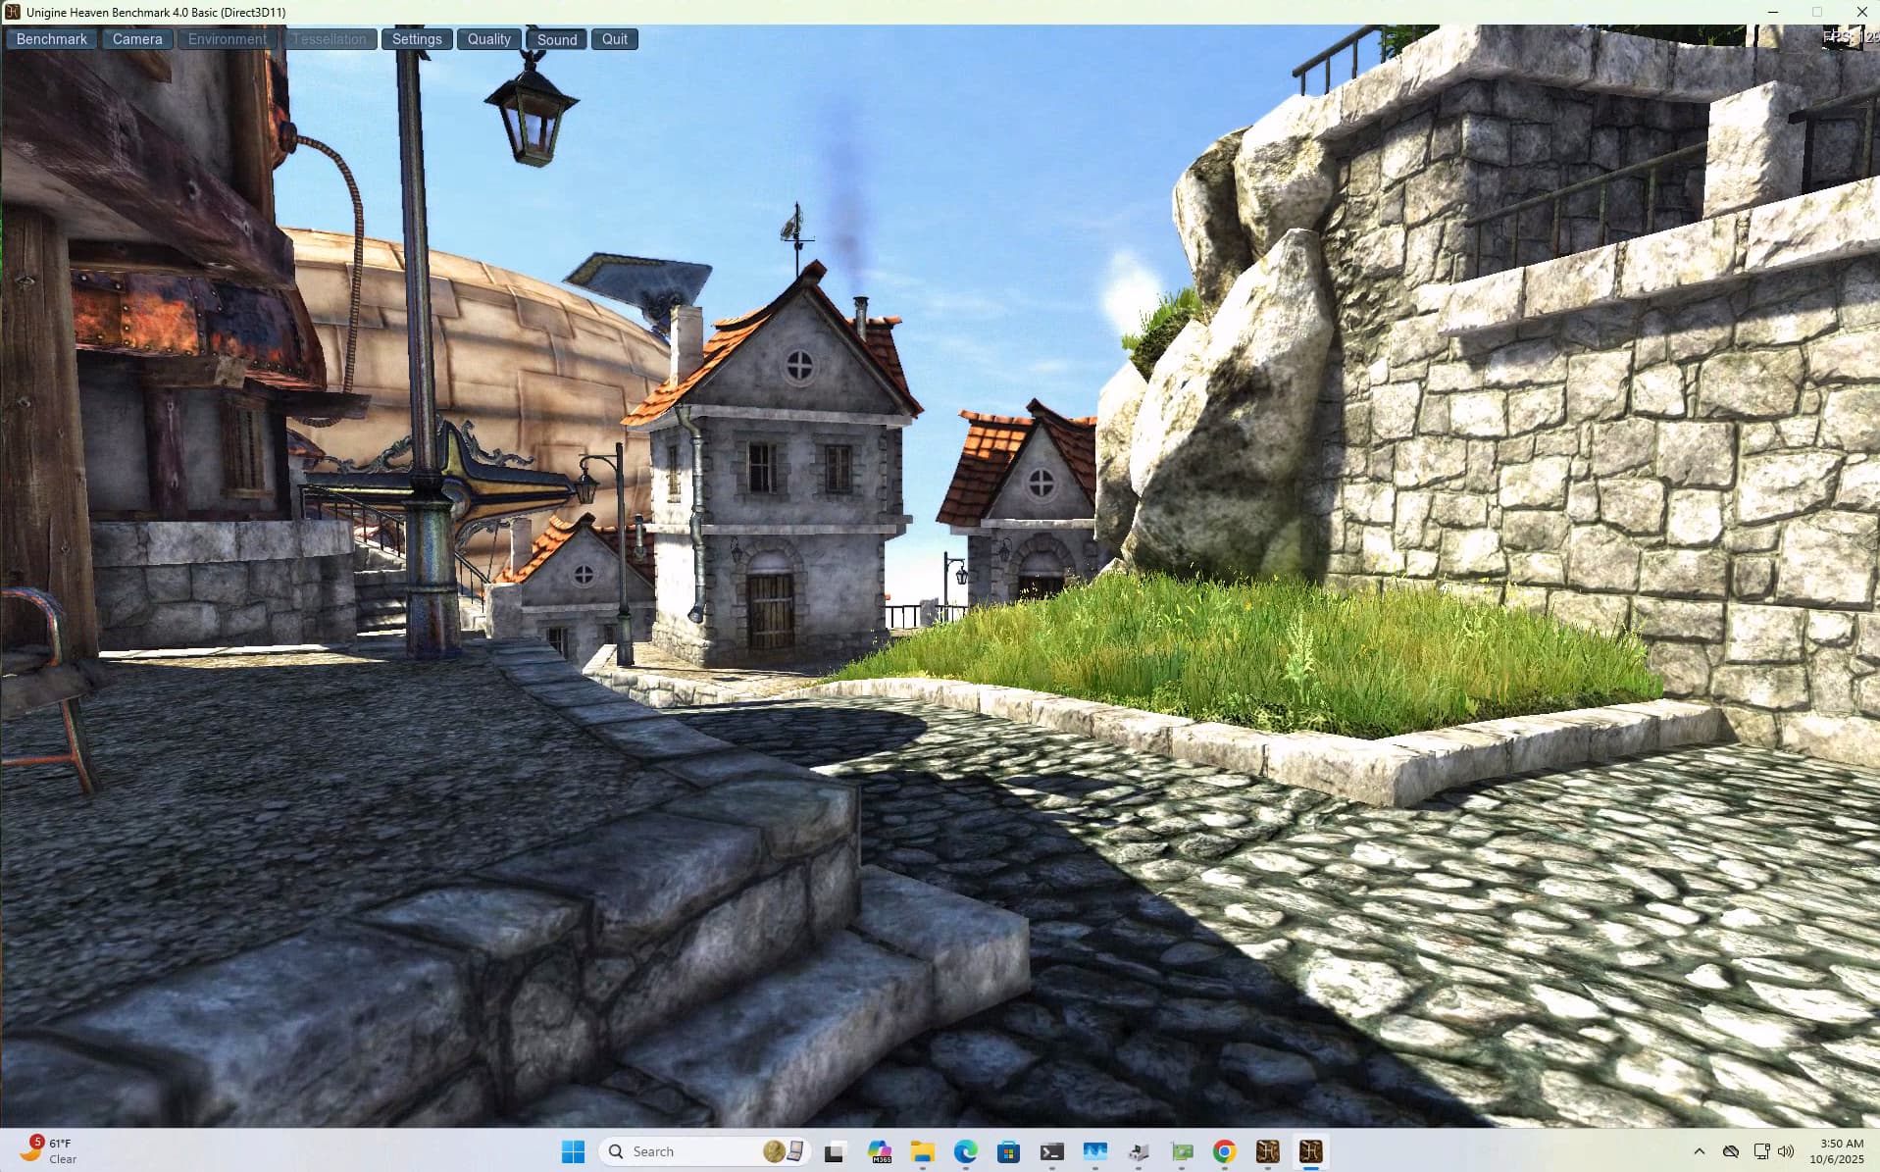The height and width of the screenshot is (1172, 1880).
Task: Click the Environment menu item
Action: (227, 39)
